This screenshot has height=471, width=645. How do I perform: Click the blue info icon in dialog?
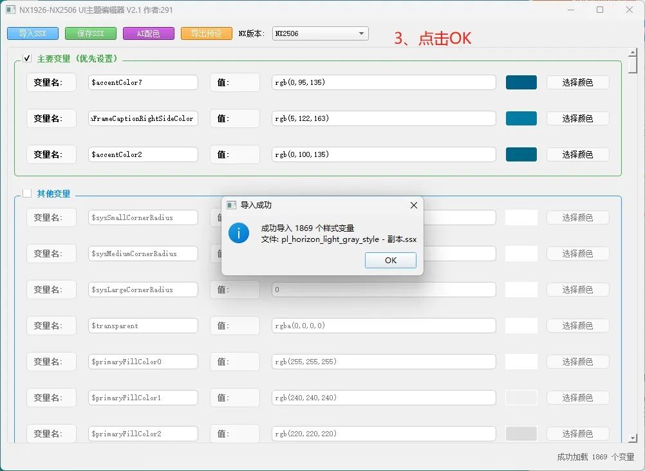[239, 233]
